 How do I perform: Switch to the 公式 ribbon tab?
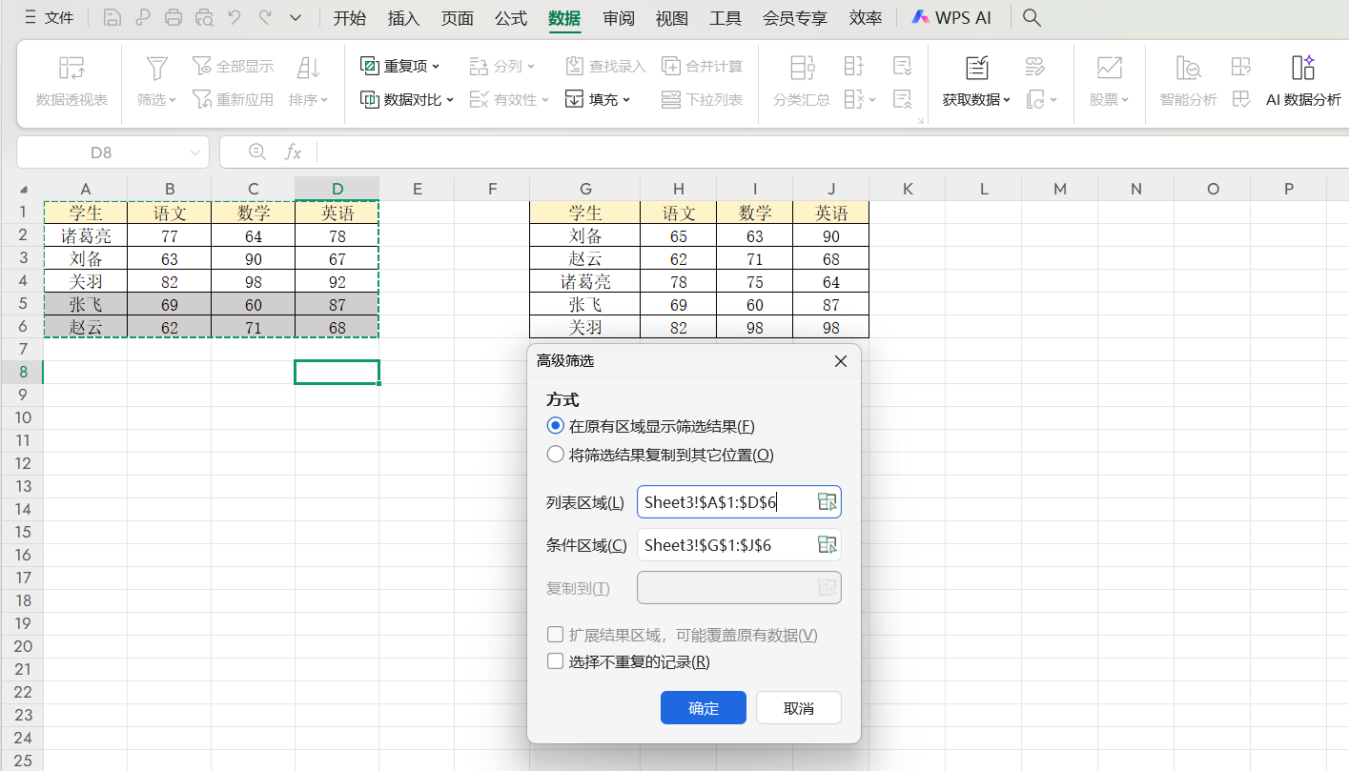510,17
